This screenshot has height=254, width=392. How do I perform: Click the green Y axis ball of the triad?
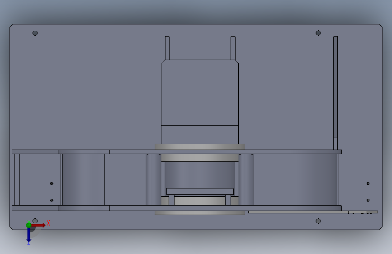(29, 225)
